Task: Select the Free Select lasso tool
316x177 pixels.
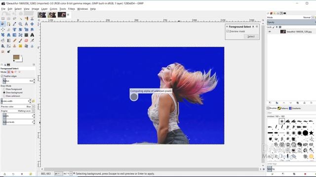Action: [14, 19]
